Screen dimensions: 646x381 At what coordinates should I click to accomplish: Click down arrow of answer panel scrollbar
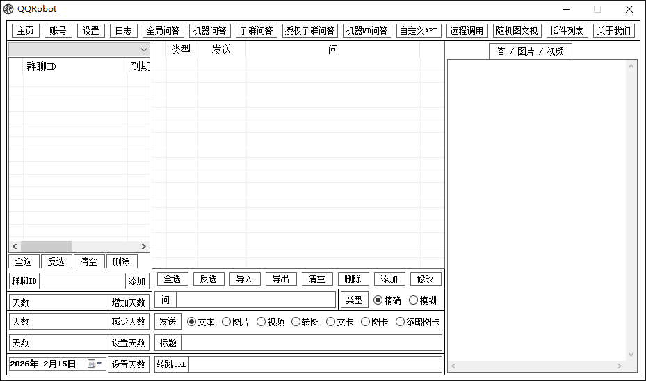pos(631,355)
